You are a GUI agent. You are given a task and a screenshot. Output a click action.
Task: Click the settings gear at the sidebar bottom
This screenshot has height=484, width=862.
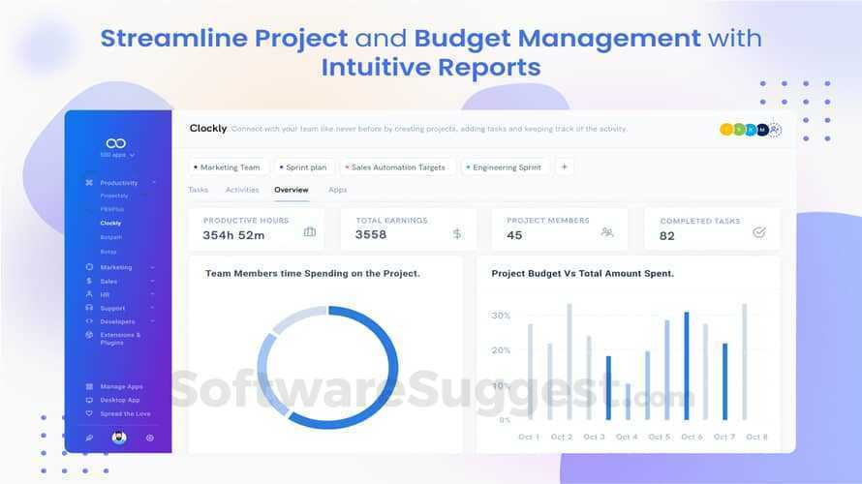149,438
